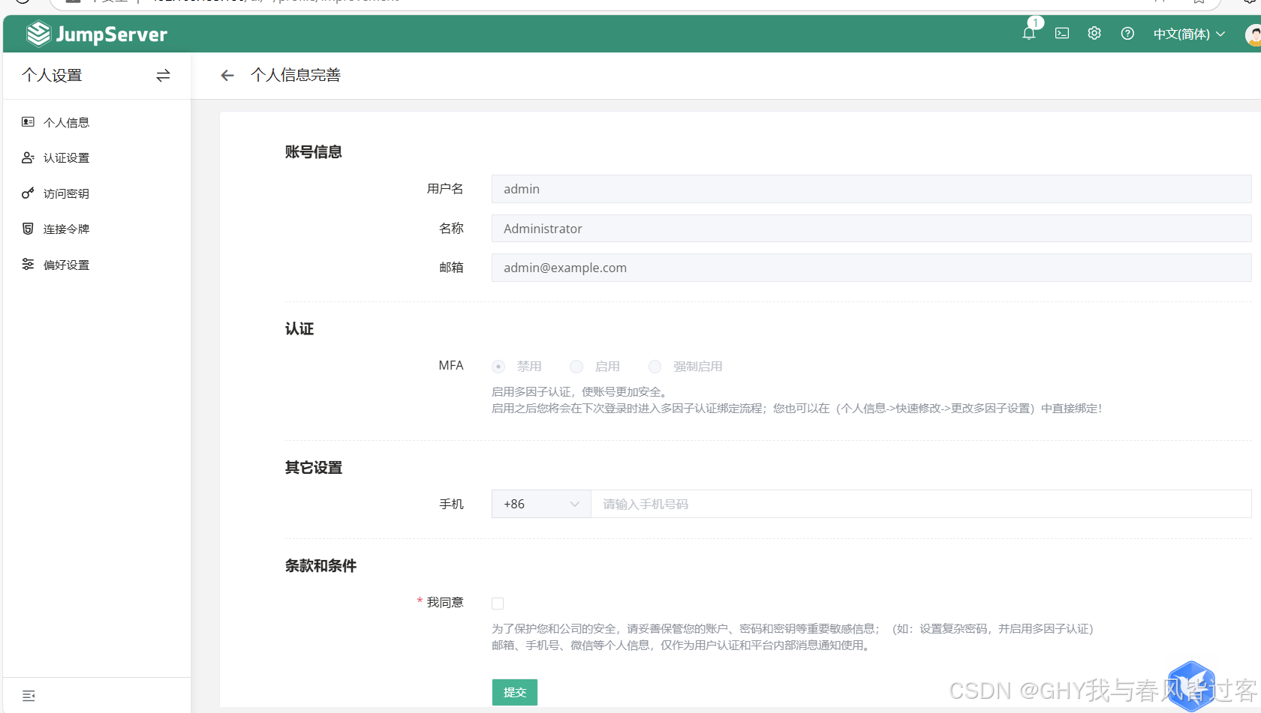Open the web terminal icon in top bar

1061,33
